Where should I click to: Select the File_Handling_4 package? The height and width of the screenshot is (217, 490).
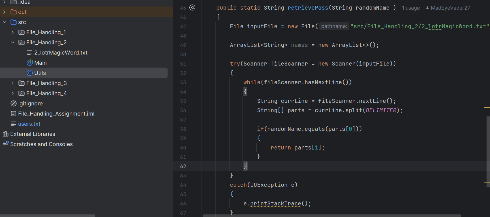point(46,93)
